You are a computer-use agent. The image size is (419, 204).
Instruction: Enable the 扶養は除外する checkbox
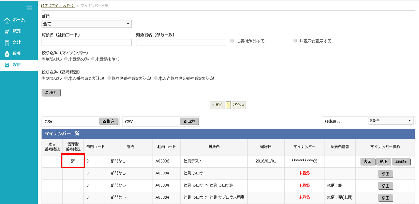click(x=232, y=41)
